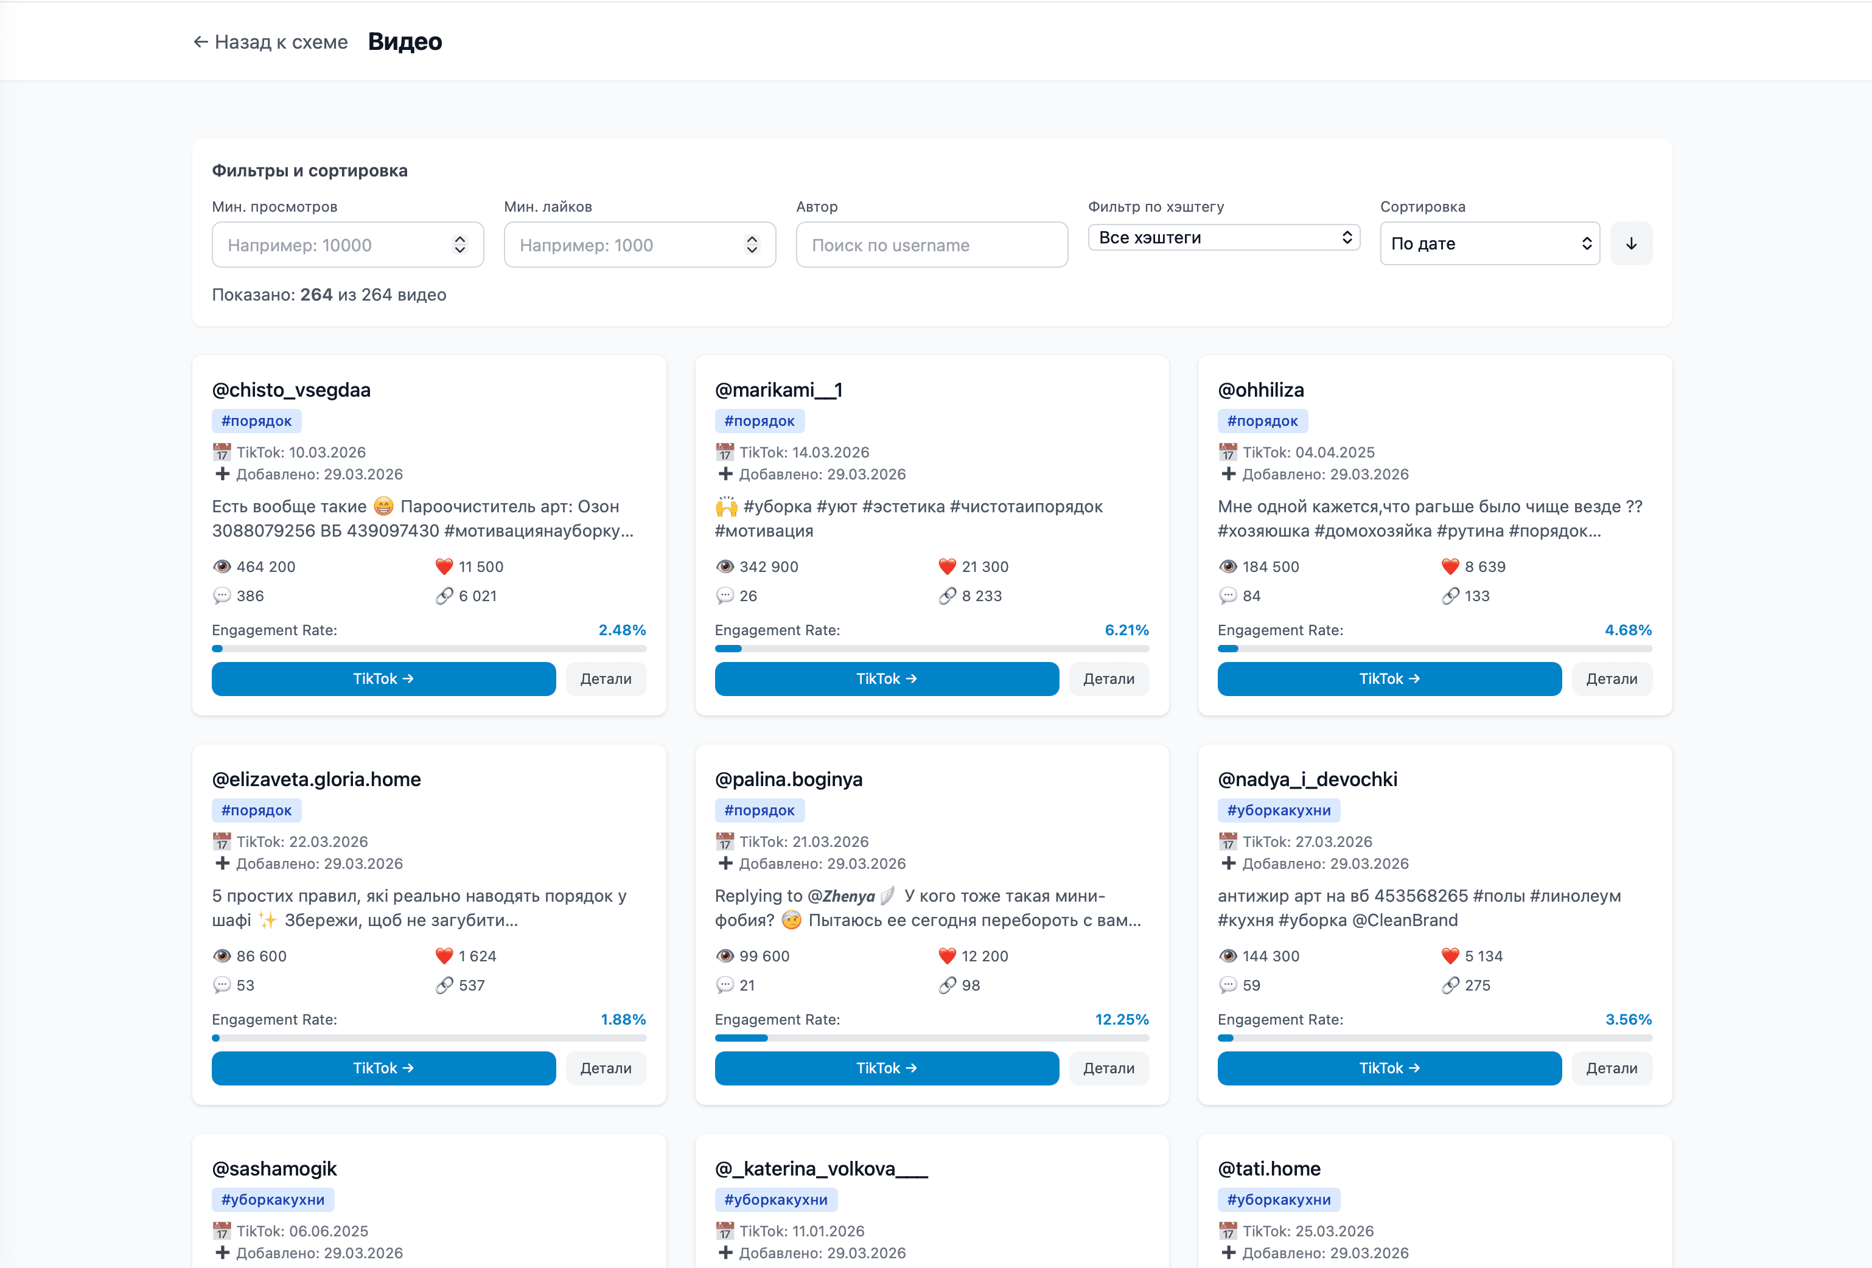The height and width of the screenshot is (1268, 1872).
Task: Click the #уборкакухни badge on @sashamogik card
Action: click(x=273, y=1200)
